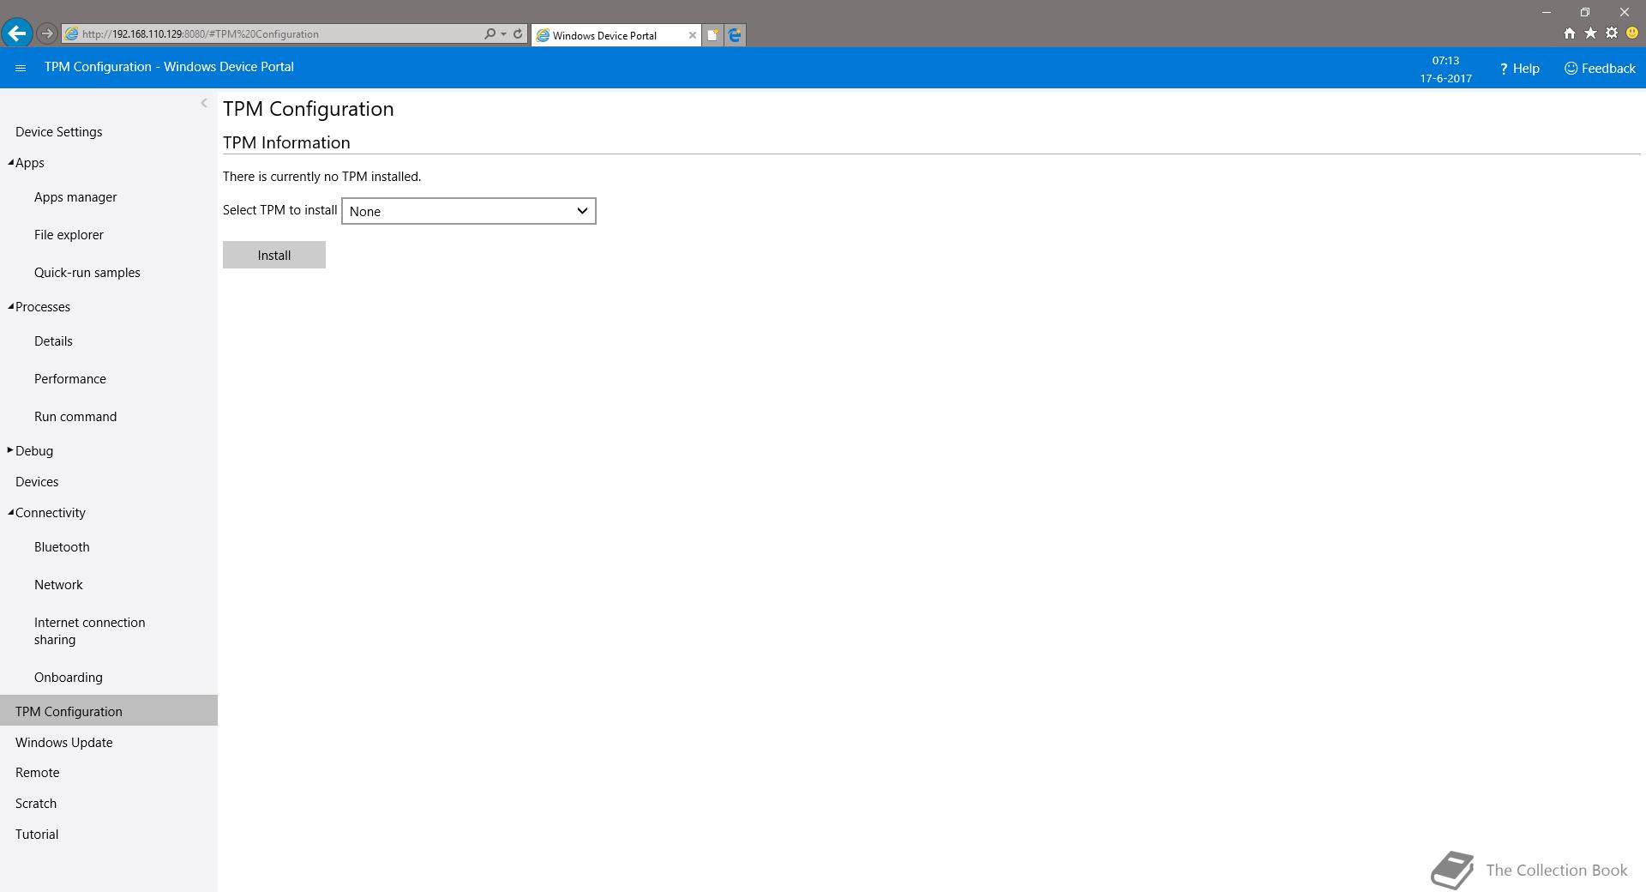Open Remote page
1646x892 pixels.
tap(38, 773)
